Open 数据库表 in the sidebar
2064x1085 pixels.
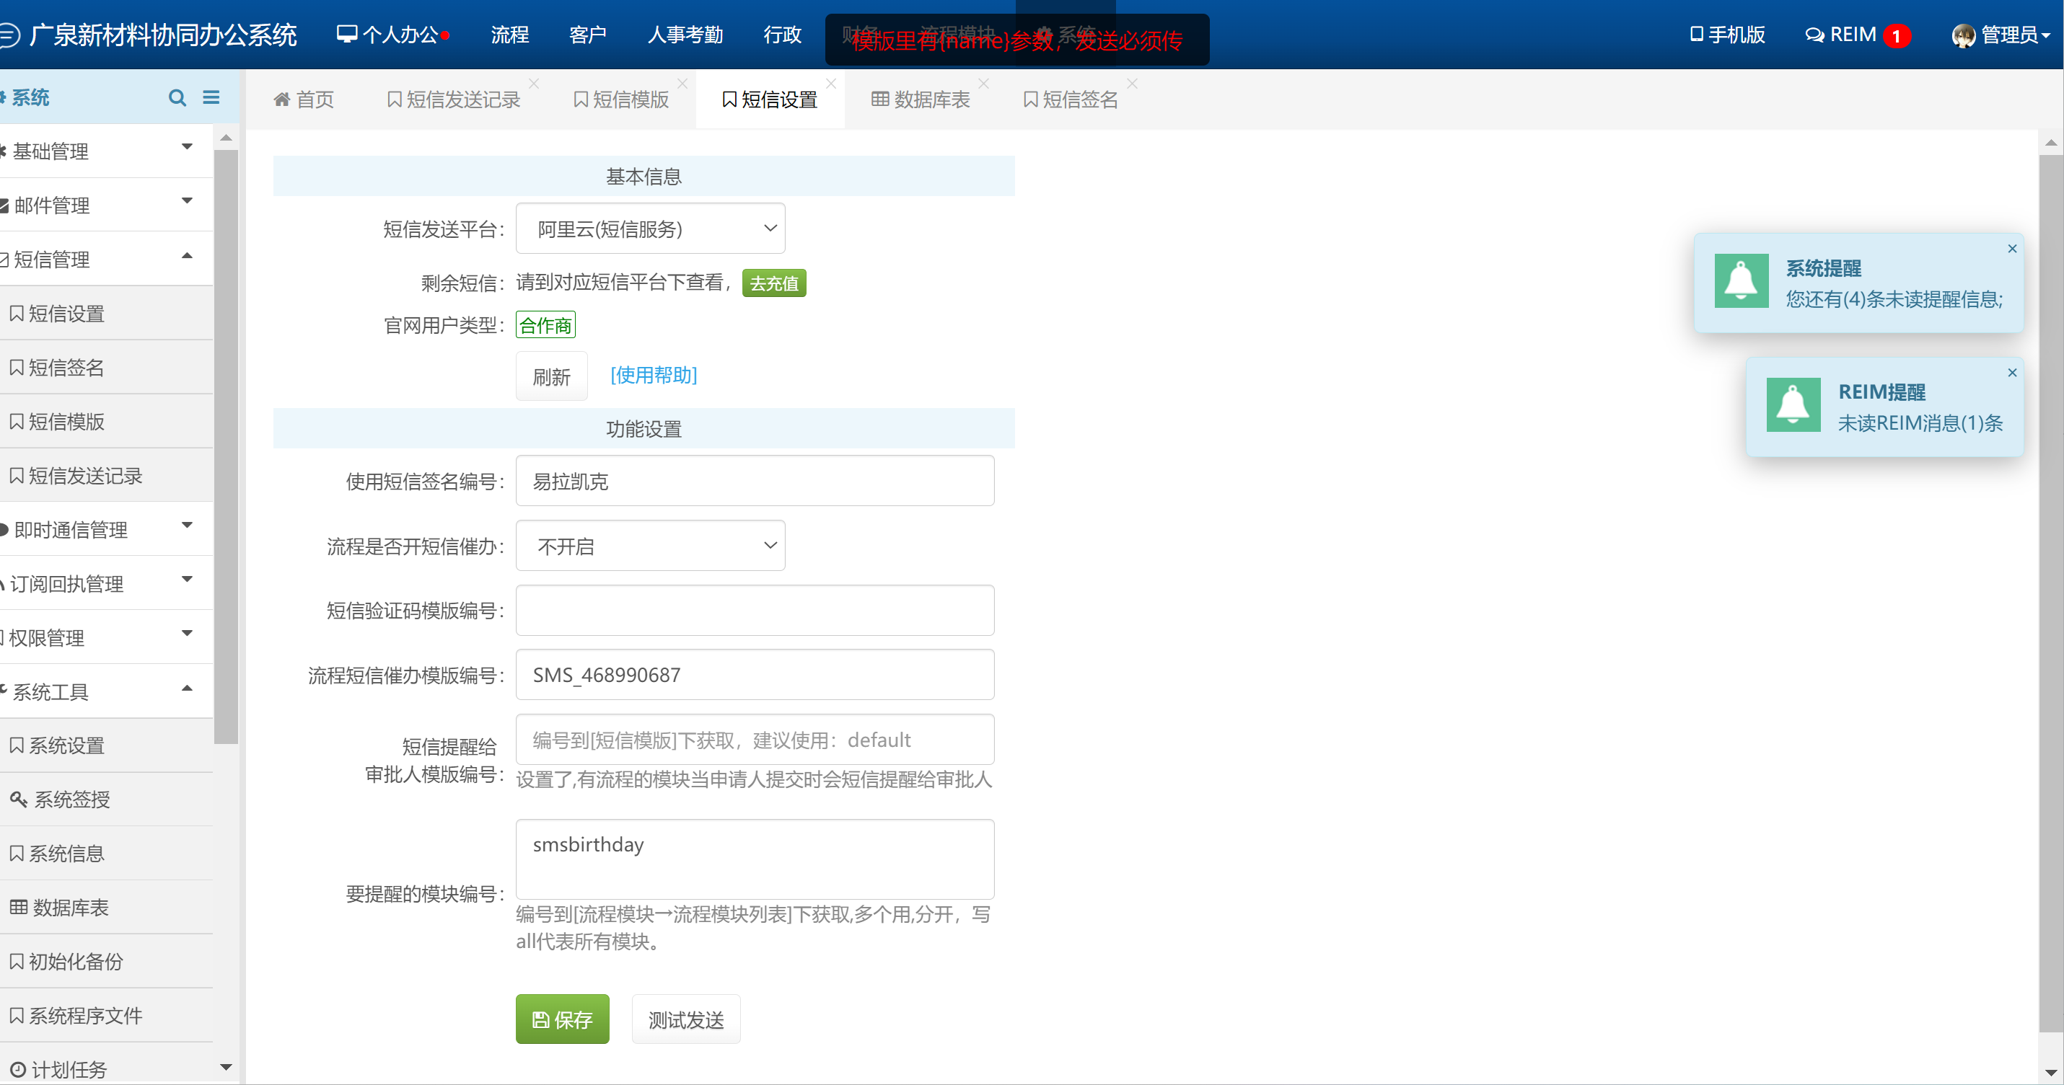(x=106, y=907)
